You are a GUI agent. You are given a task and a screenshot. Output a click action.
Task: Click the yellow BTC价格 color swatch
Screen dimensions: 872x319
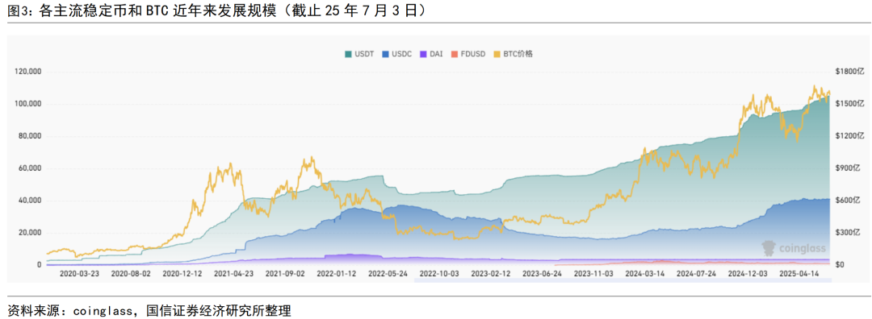click(x=497, y=54)
